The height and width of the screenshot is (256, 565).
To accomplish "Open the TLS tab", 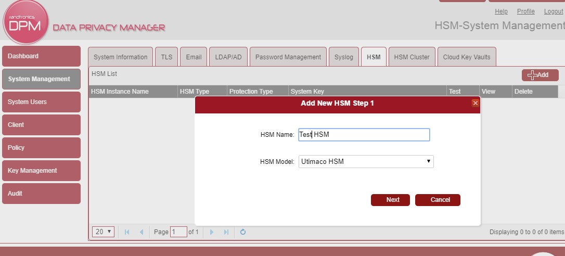I will [x=166, y=57].
